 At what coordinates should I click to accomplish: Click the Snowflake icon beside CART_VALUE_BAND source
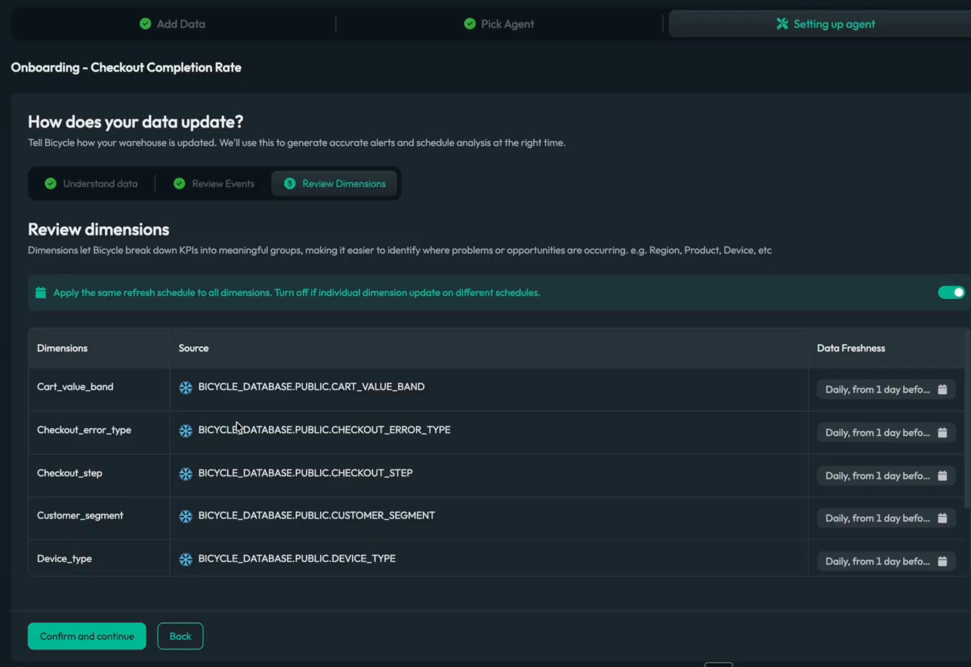[x=186, y=388]
